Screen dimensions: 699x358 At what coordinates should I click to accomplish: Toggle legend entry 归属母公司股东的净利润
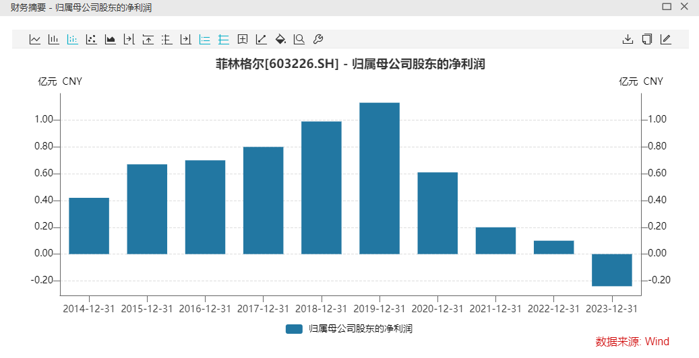(x=348, y=329)
